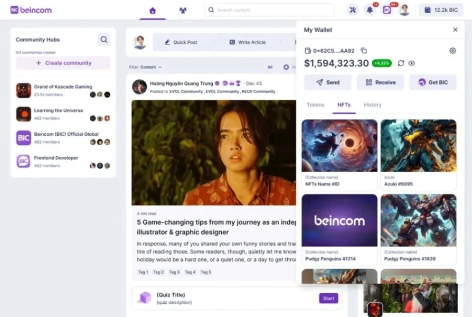Refresh the wallet balance
The image size is (472, 317).
click(401, 63)
